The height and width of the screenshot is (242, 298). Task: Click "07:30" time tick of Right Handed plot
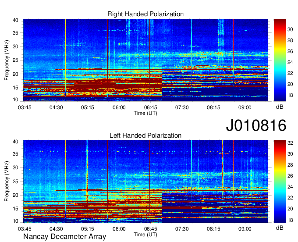coord(182,107)
